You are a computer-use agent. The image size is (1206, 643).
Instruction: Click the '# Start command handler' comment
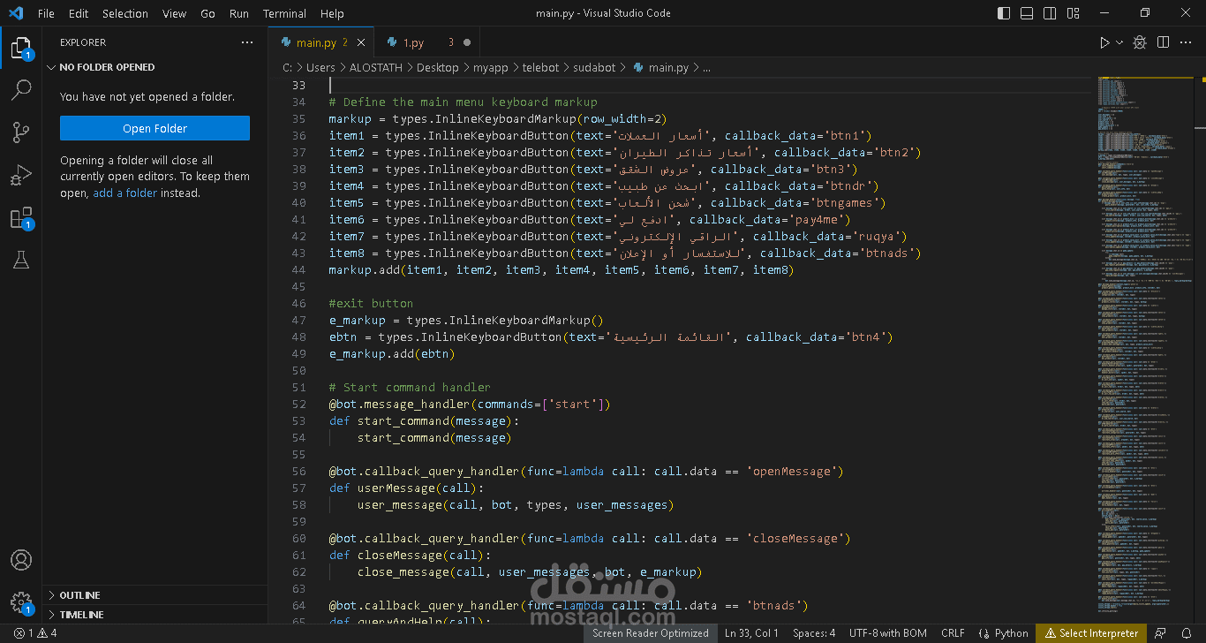tap(410, 387)
